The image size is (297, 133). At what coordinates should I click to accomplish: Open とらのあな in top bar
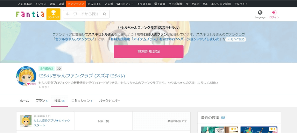pos(25,4)
